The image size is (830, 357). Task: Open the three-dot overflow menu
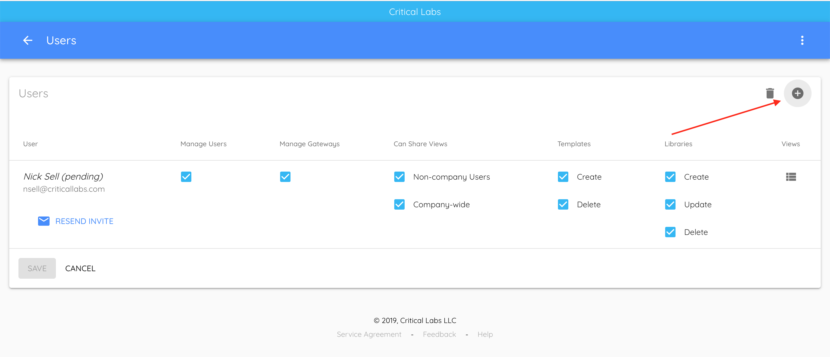[802, 40]
